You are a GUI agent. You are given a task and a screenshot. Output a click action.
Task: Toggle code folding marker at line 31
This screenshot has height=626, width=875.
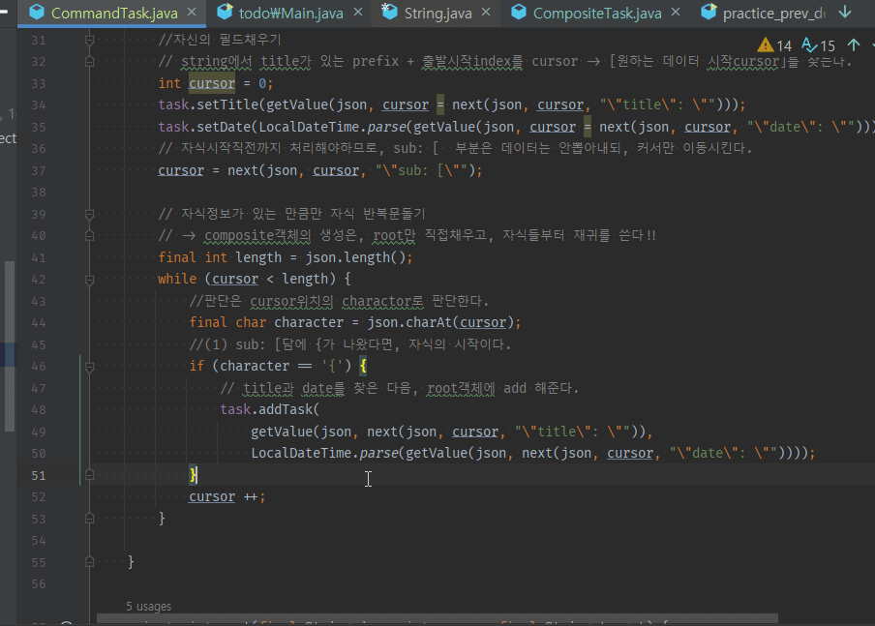point(89,41)
